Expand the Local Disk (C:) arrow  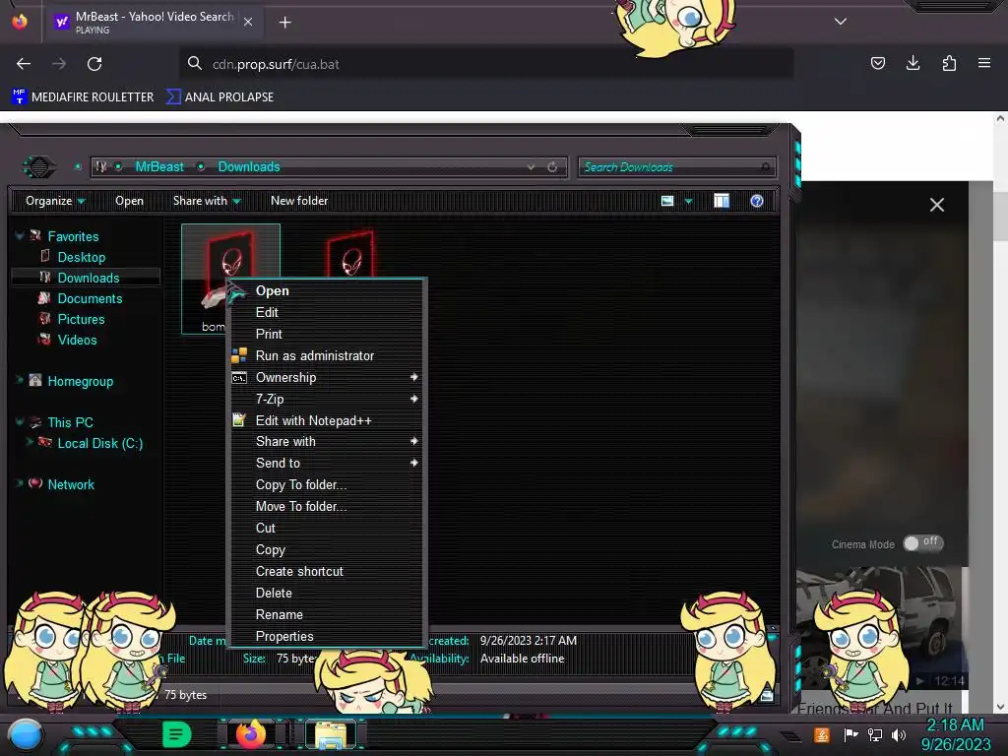point(29,442)
